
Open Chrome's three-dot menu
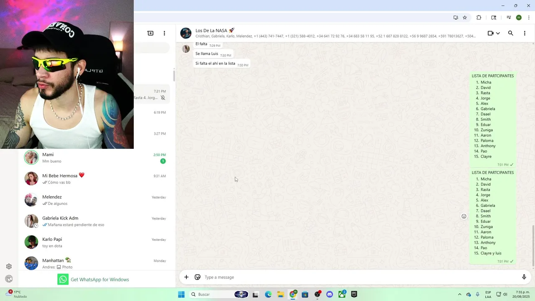(529, 18)
